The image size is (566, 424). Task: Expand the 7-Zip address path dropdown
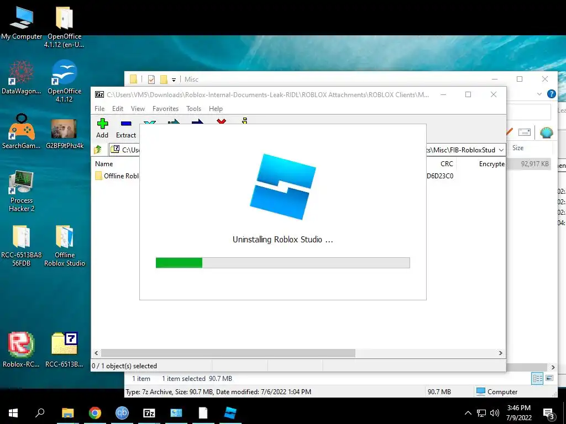pos(501,150)
